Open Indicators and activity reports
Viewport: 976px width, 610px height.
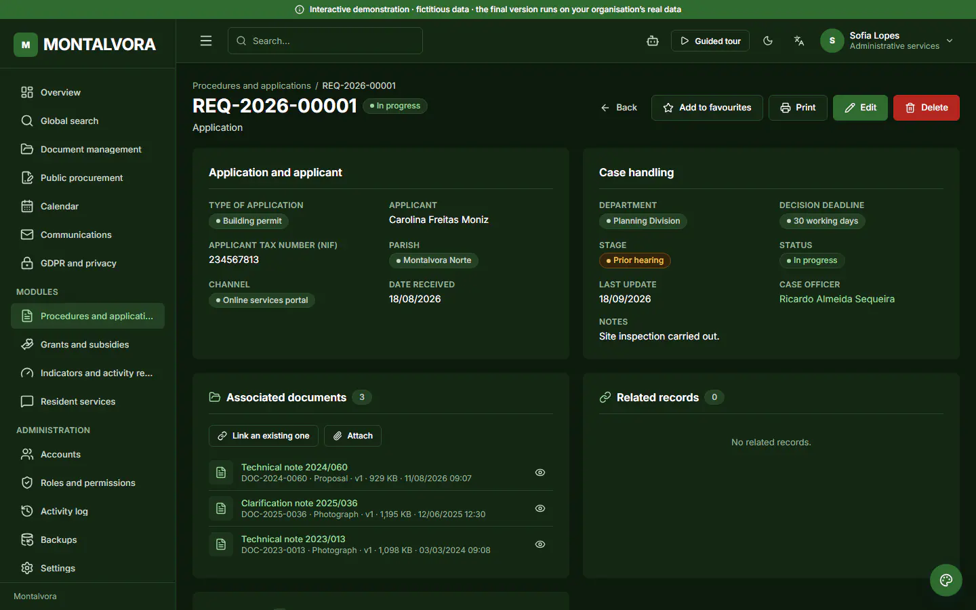[x=87, y=373]
